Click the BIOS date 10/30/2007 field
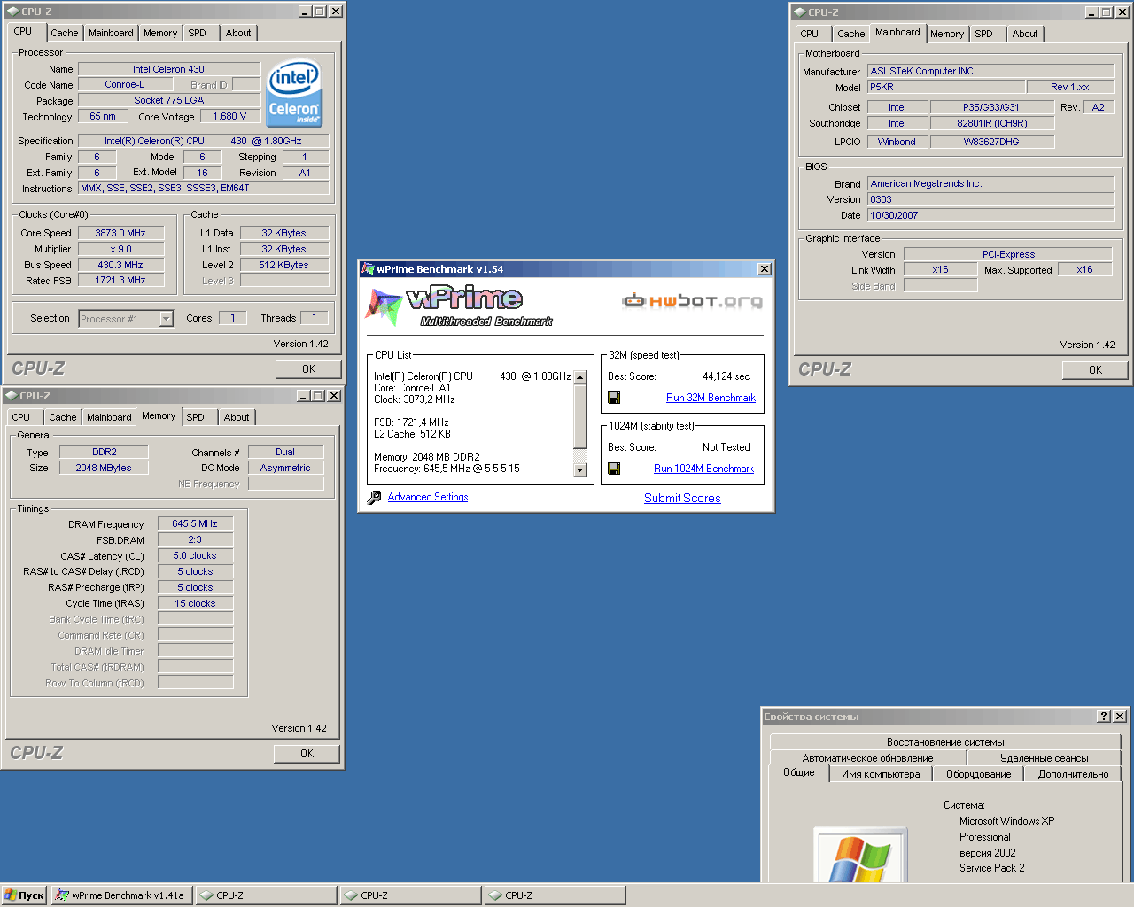The width and height of the screenshot is (1134, 907). (x=990, y=215)
